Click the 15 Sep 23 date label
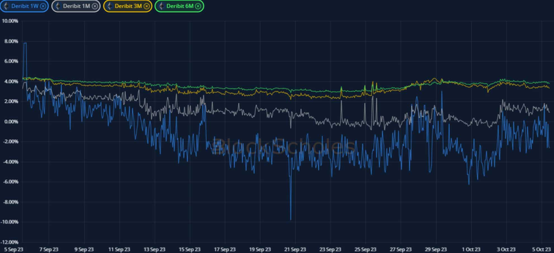 point(190,249)
